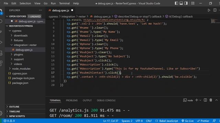
Task: Collapse the integration\rester folder
Action: tap(25, 45)
